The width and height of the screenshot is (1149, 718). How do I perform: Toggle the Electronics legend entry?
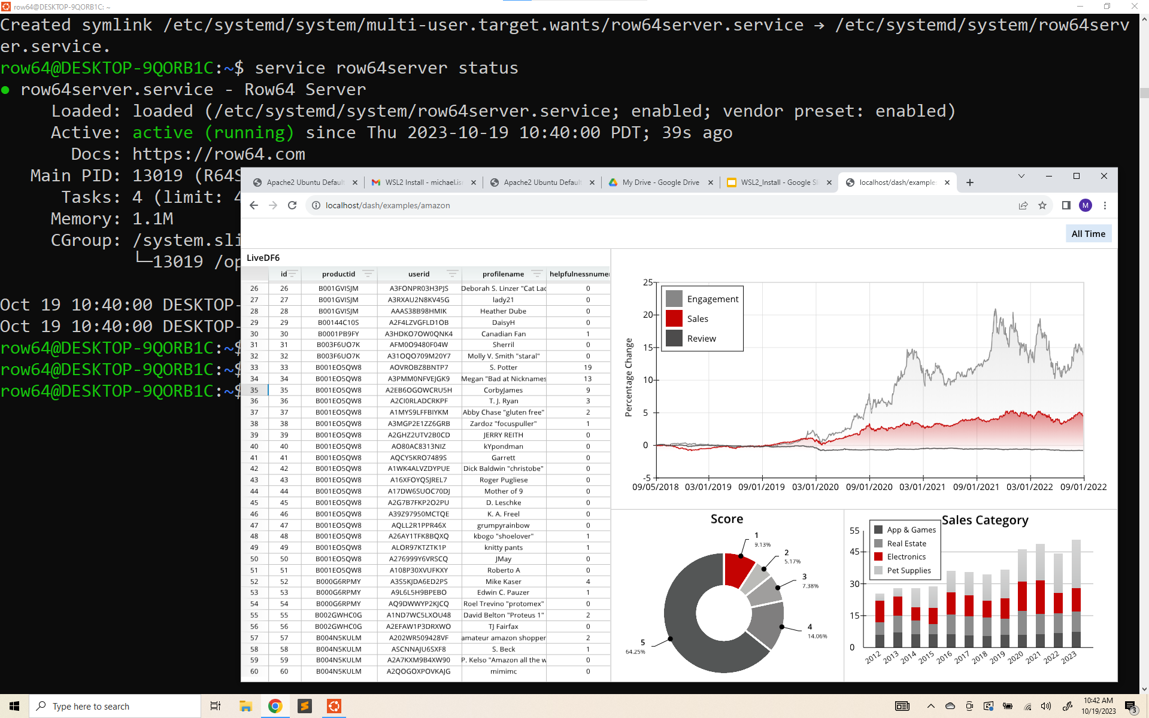(x=900, y=556)
